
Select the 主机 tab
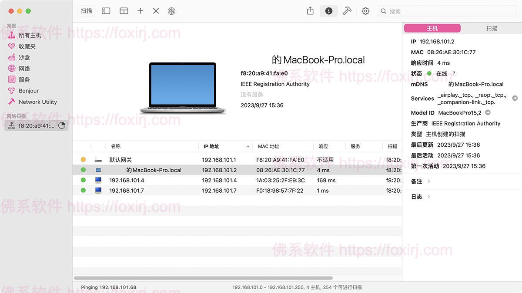[432, 27]
